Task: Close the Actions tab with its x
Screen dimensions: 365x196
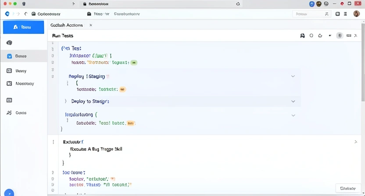Action: point(91,25)
